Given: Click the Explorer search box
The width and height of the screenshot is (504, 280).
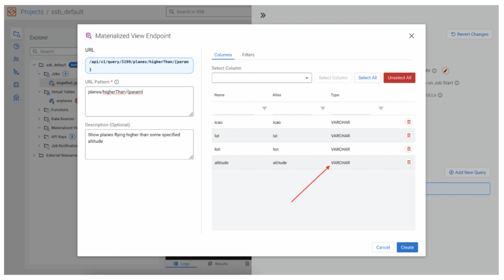Looking at the screenshot, I should (x=54, y=51).
